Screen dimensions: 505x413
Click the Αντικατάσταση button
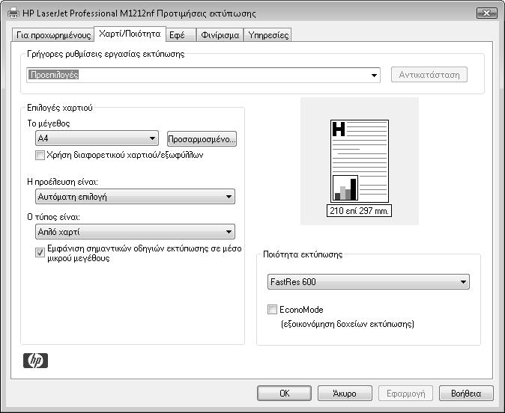click(429, 75)
